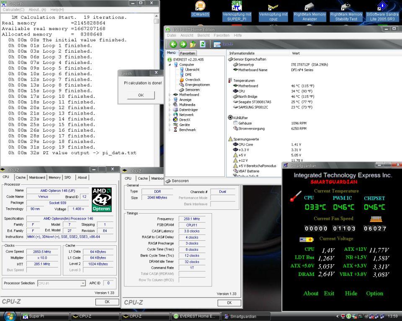Viewport: 402px width, 321px height.
Task: Expand the Datenträger node in EVEREST tree
Action: pyautogui.click(x=170, y=110)
